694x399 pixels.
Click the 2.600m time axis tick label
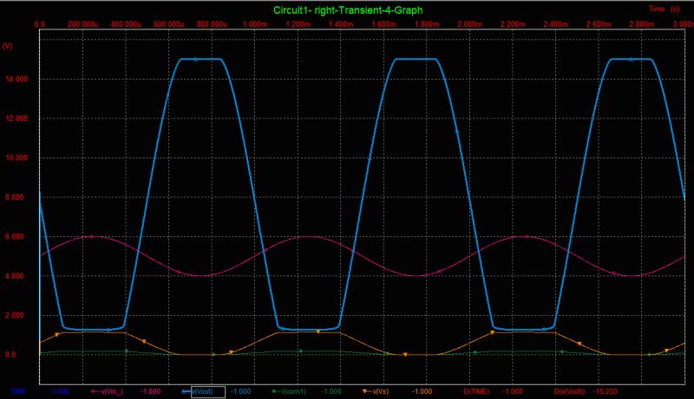point(599,24)
